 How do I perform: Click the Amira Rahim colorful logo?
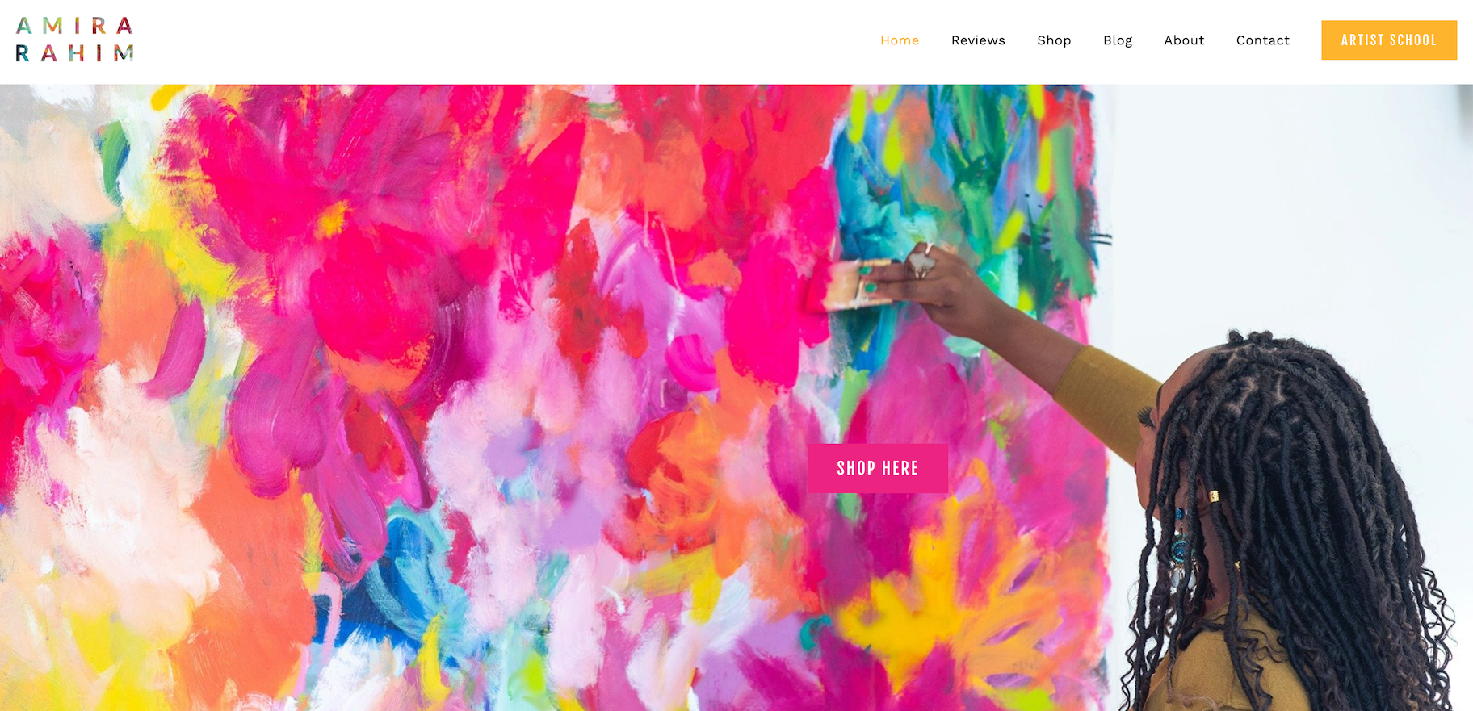(74, 40)
